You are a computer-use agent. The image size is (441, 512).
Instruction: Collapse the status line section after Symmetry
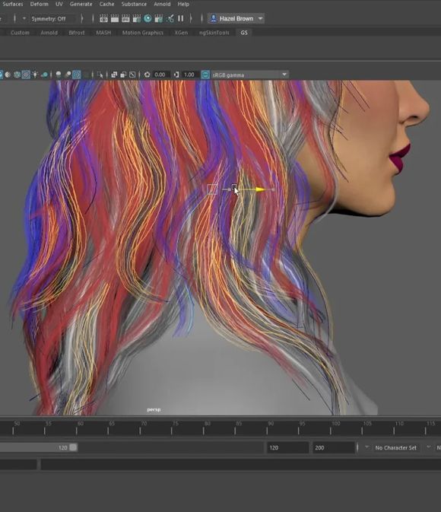click(82, 18)
